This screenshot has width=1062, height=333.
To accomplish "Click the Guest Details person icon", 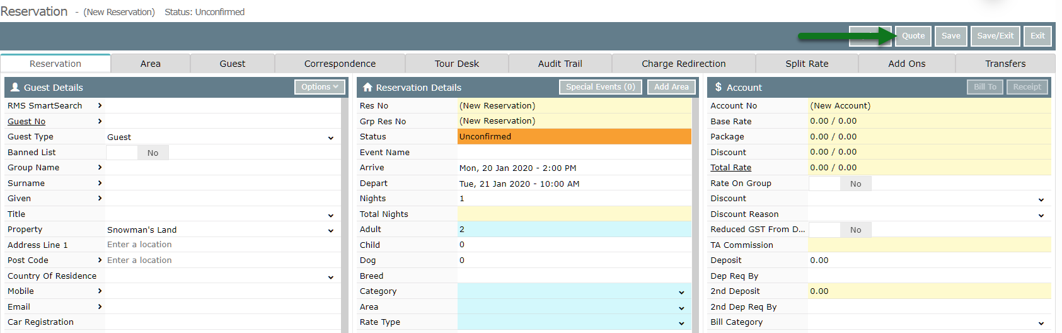I will click(x=15, y=87).
